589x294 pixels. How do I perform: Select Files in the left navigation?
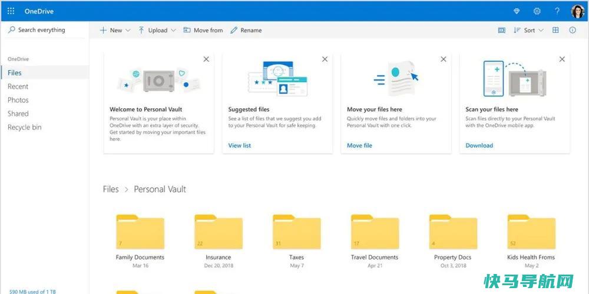click(45, 73)
